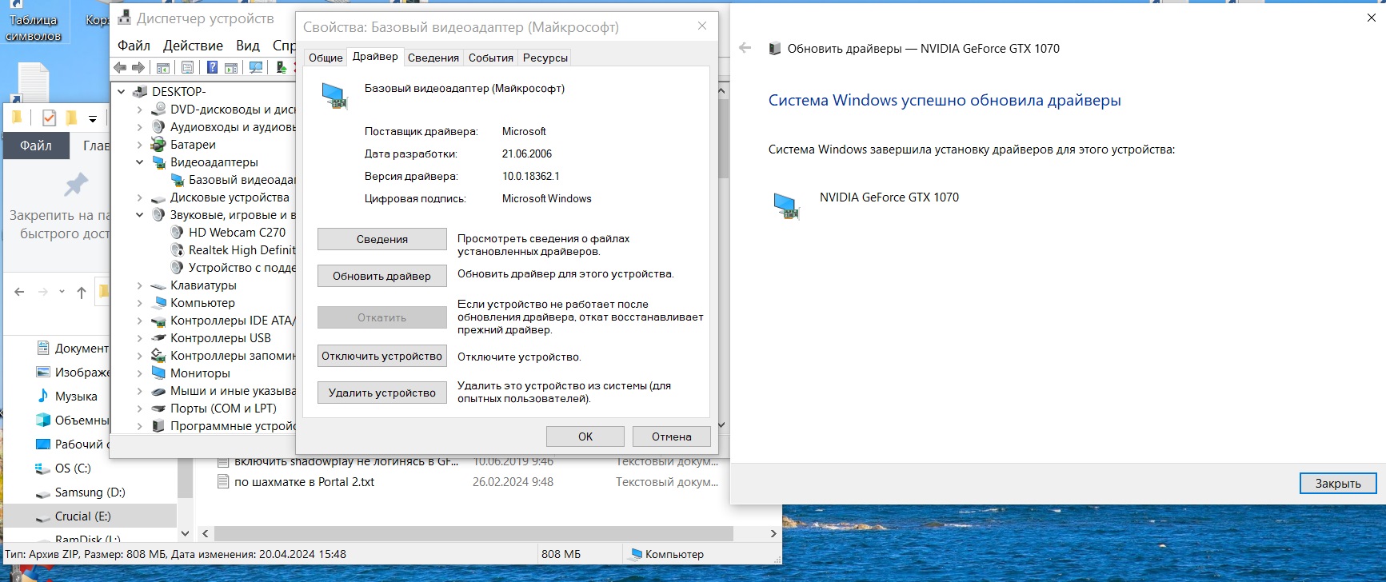Viewport: 1386px width, 582px height.
Task: Expand the Дисковые устройства category
Action: (140, 197)
